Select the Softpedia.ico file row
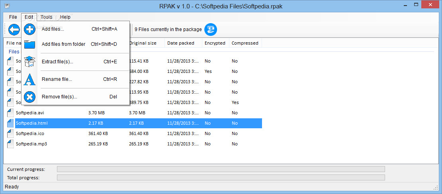The image size is (442, 194). 135,133
